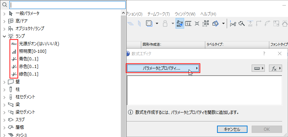Click inside the formula text area
This screenshot has width=288, height=137.
[205, 90]
